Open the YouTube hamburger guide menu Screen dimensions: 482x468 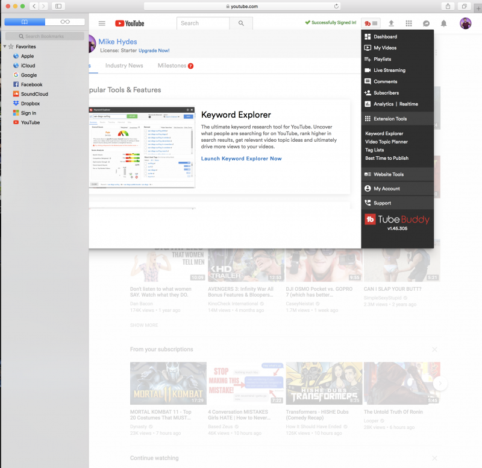click(x=102, y=24)
